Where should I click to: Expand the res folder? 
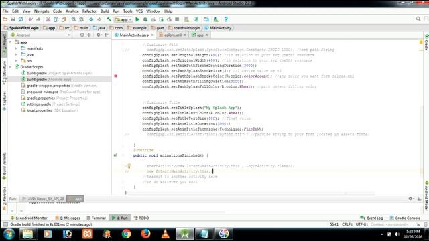click(16, 61)
